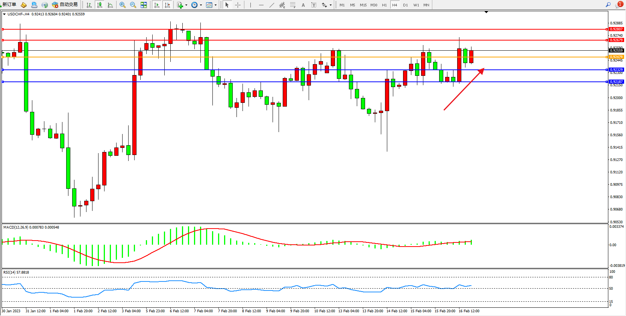The width and height of the screenshot is (626, 316).
Task: Switch chart to line chart style
Action: (110, 5)
